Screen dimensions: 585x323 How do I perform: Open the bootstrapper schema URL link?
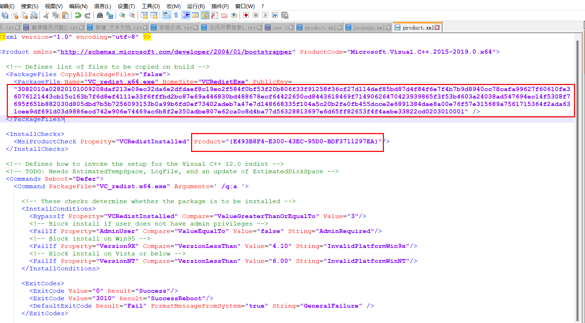pos(176,52)
